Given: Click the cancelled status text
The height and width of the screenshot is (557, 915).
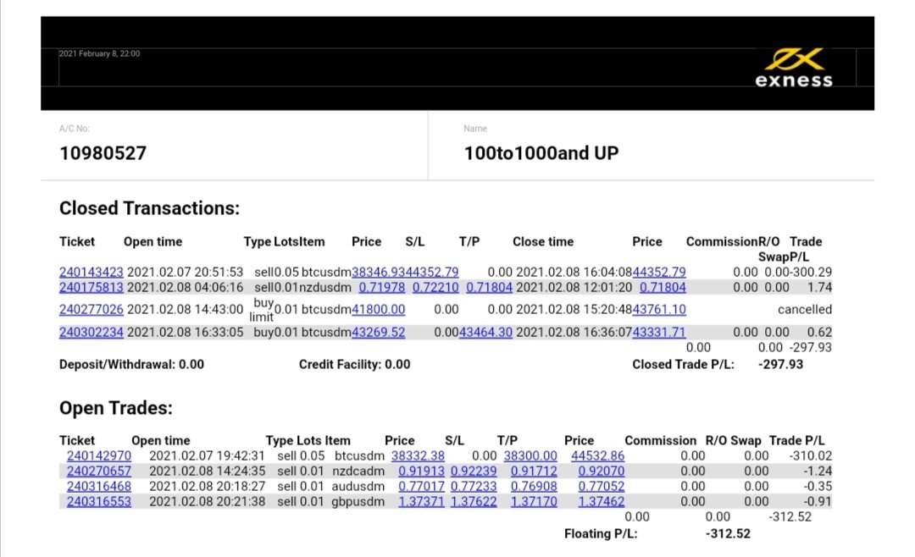Looking at the screenshot, I should [805, 309].
